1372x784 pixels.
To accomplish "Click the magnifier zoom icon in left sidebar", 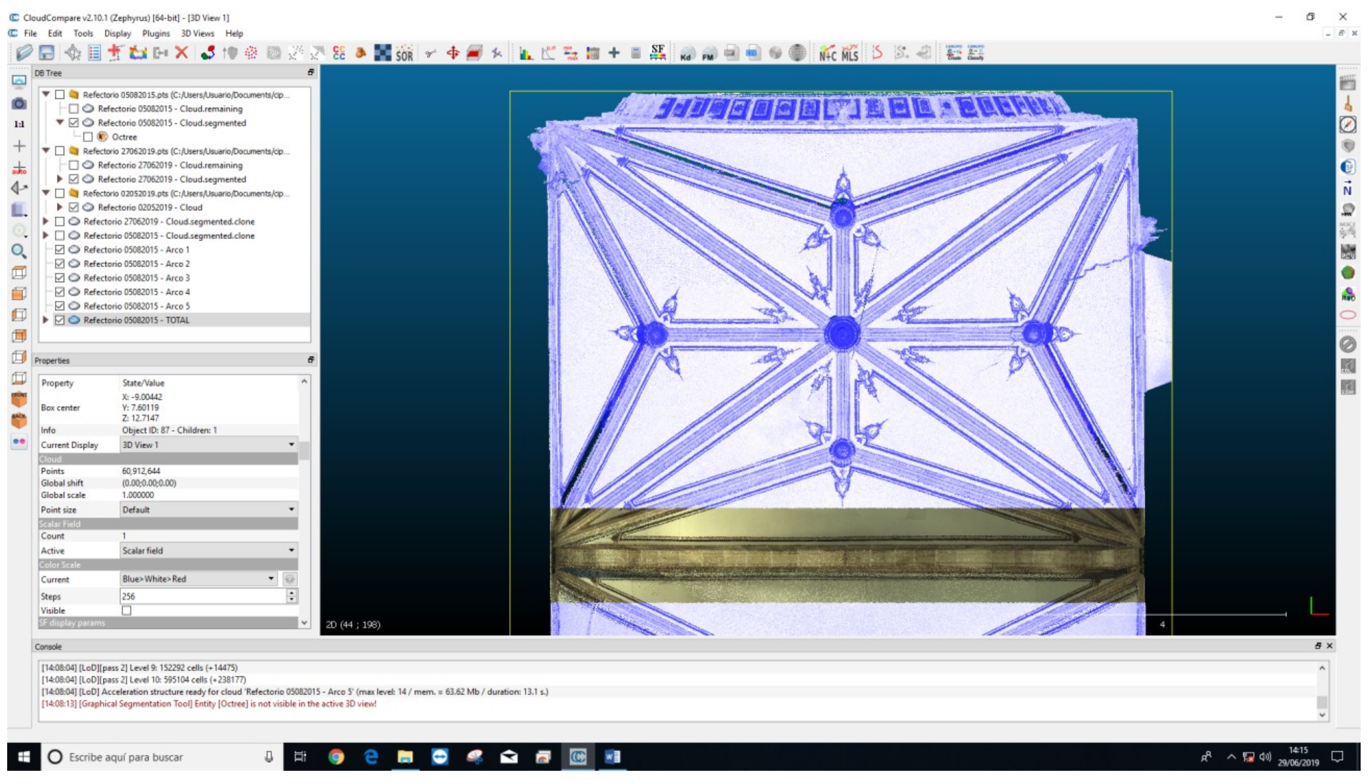I will [x=19, y=252].
